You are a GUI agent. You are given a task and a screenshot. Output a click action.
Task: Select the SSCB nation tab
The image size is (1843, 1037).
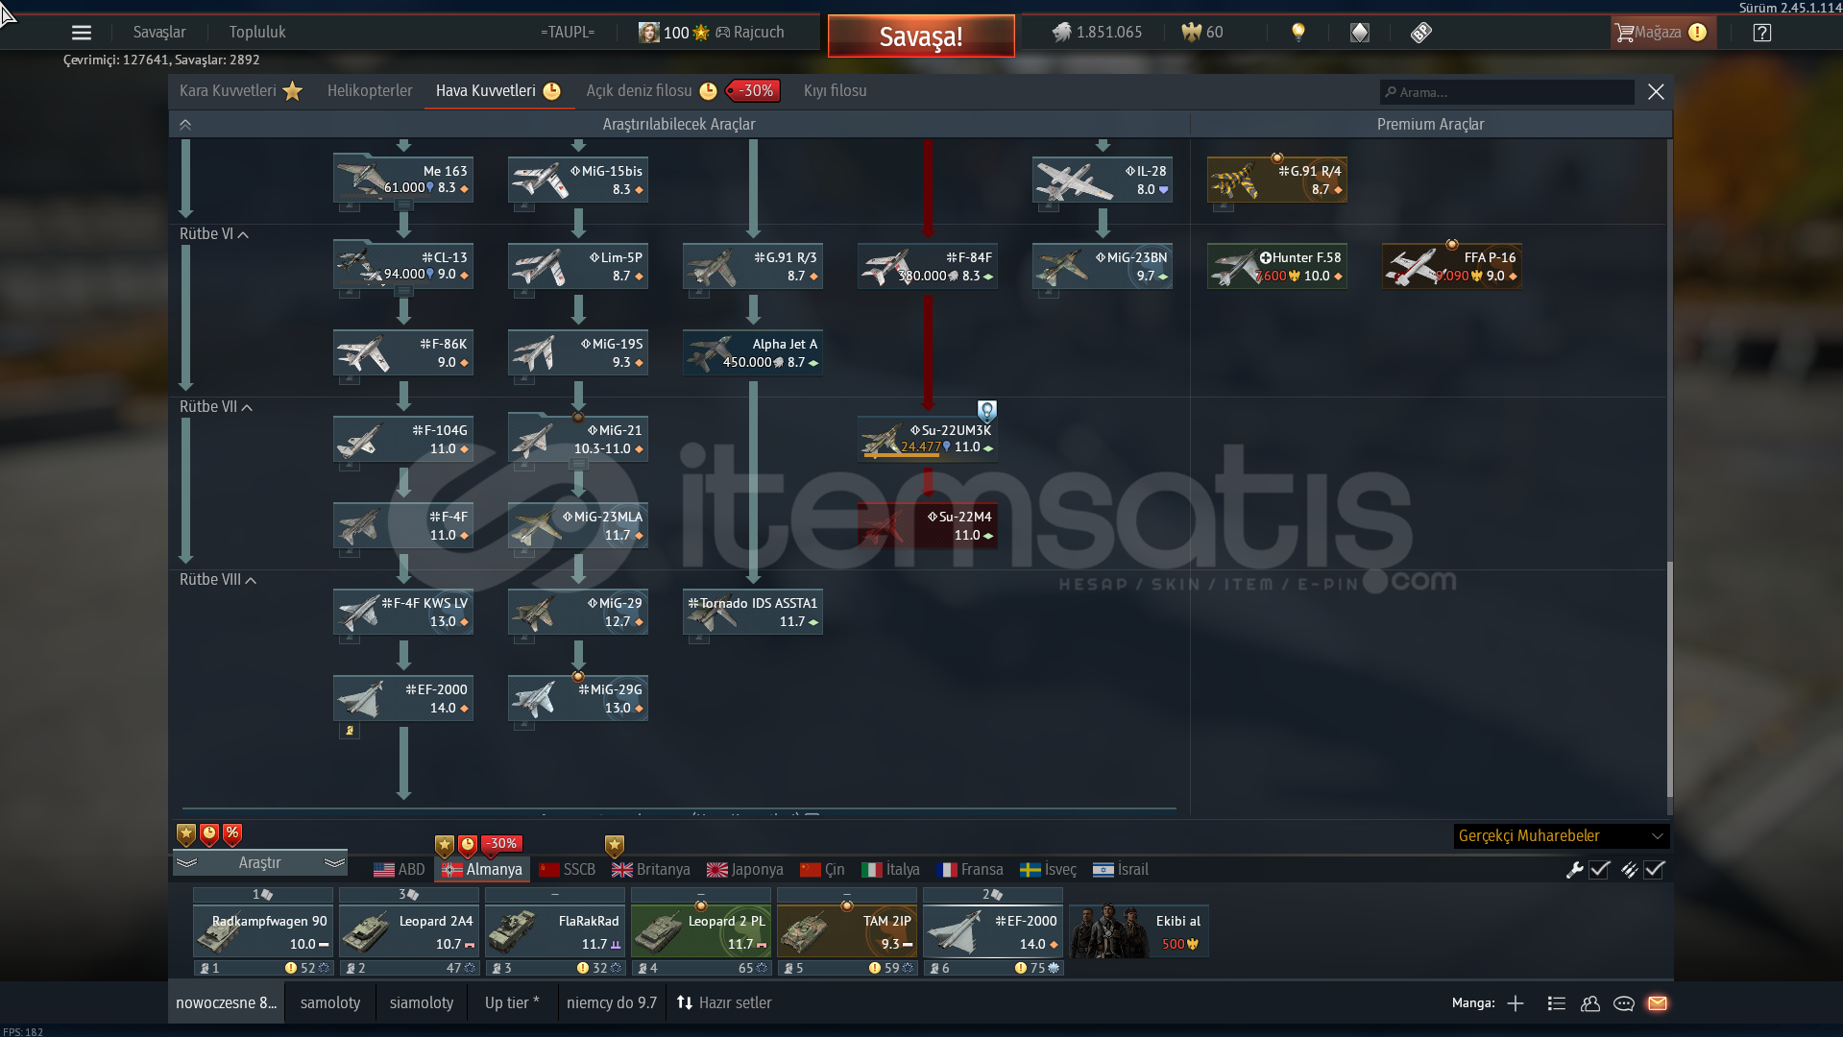(568, 870)
